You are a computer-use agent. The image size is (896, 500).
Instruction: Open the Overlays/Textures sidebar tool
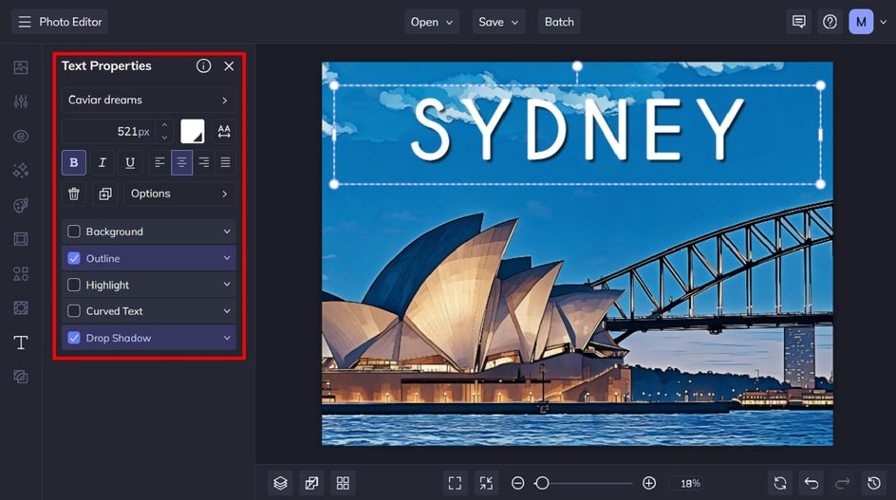pyautogui.click(x=21, y=308)
